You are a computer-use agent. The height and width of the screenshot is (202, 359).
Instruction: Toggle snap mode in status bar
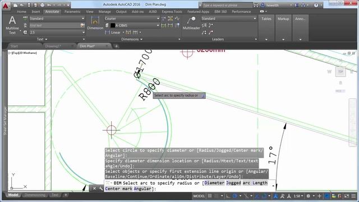[217, 196]
